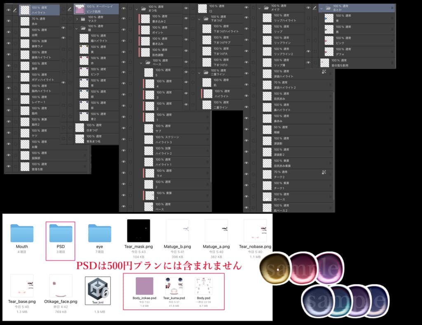Click the pencil icon on the 舌とか panel header

tap(314, 7)
